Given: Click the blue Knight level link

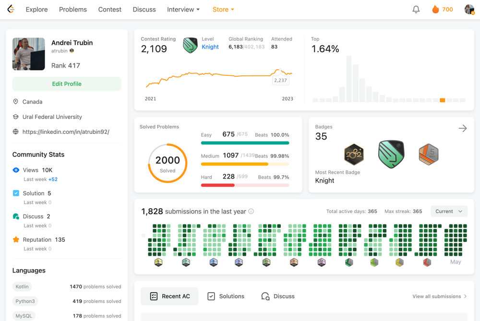Looking at the screenshot, I should [x=210, y=47].
